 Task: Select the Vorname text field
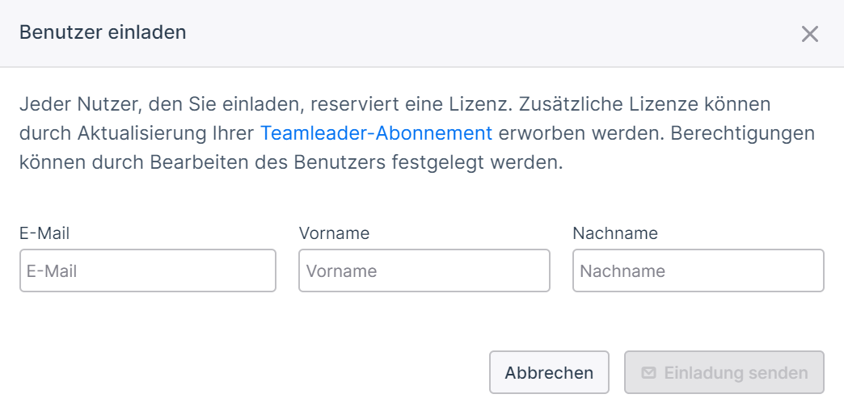pyautogui.click(x=424, y=271)
